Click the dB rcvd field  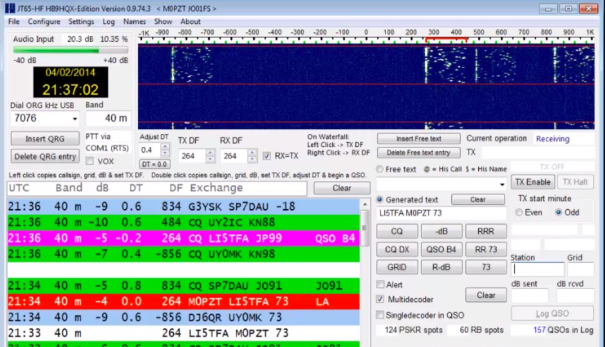click(575, 295)
